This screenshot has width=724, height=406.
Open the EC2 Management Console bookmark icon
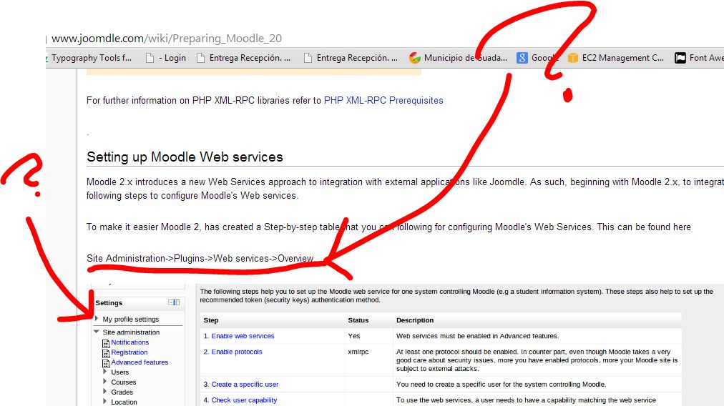pyautogui.click(x=573, y=58)
